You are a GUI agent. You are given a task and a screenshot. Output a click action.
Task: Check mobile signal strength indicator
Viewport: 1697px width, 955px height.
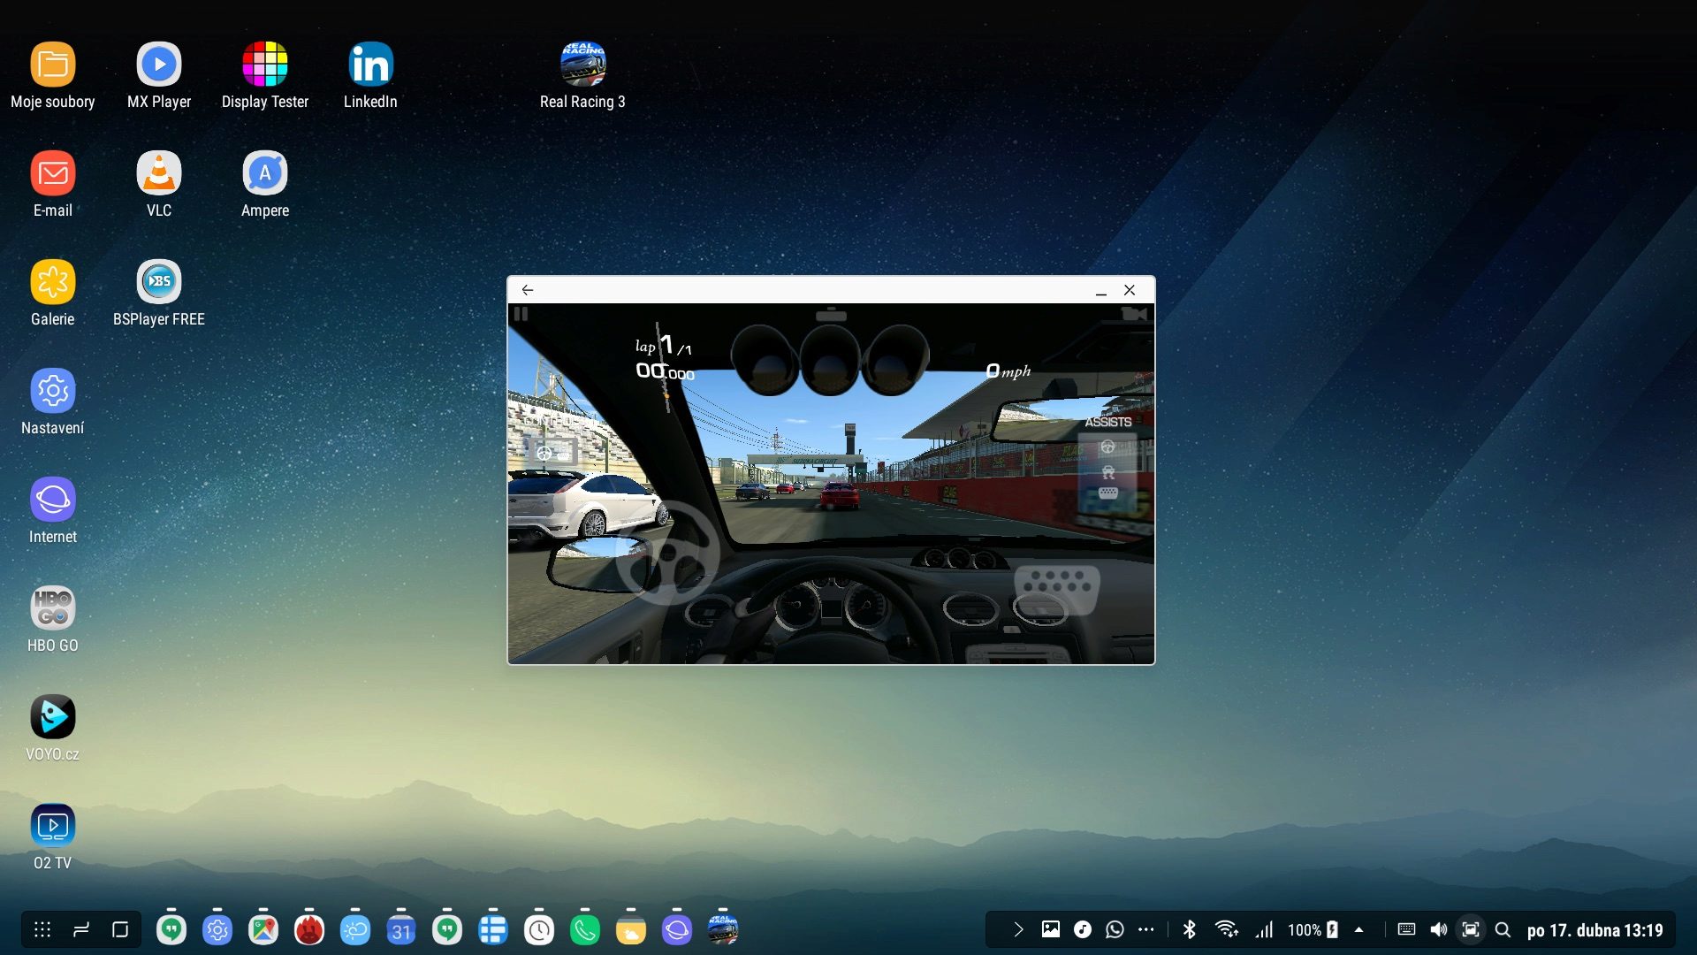tap(1265, 929)
